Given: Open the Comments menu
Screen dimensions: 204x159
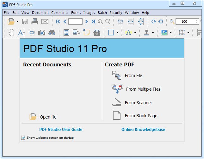Looking at the screenshot, I should coord(60,13).
